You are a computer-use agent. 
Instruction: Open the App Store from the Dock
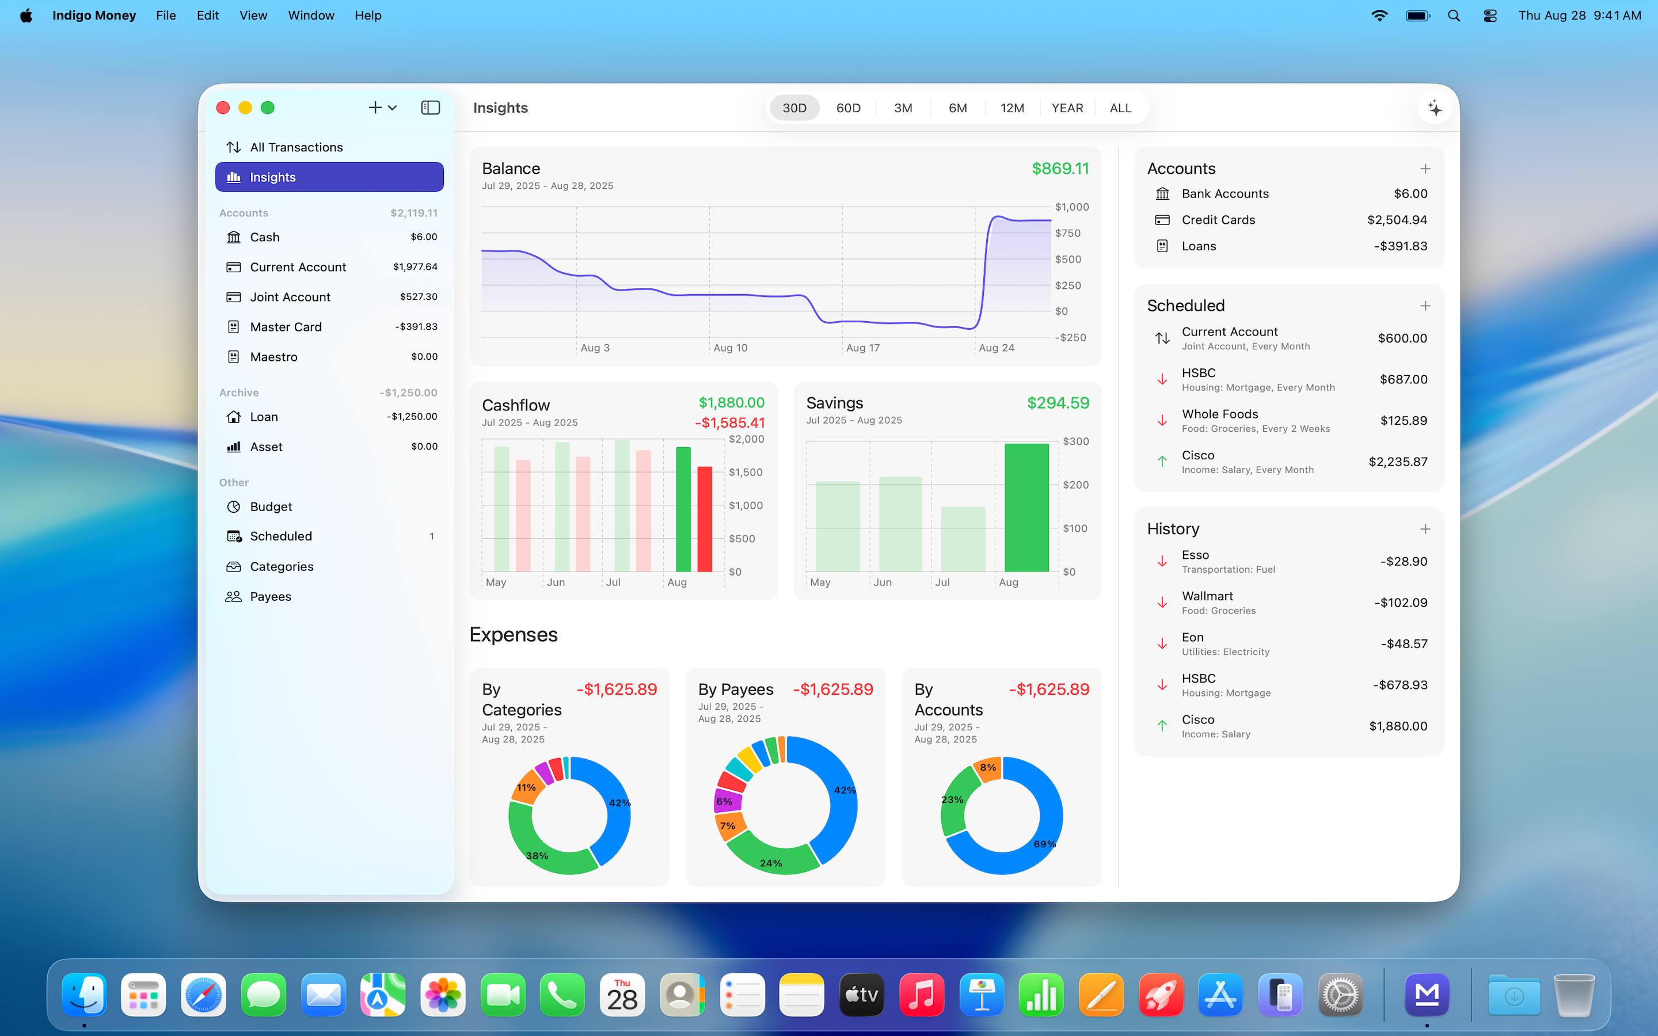point(1221,995)
